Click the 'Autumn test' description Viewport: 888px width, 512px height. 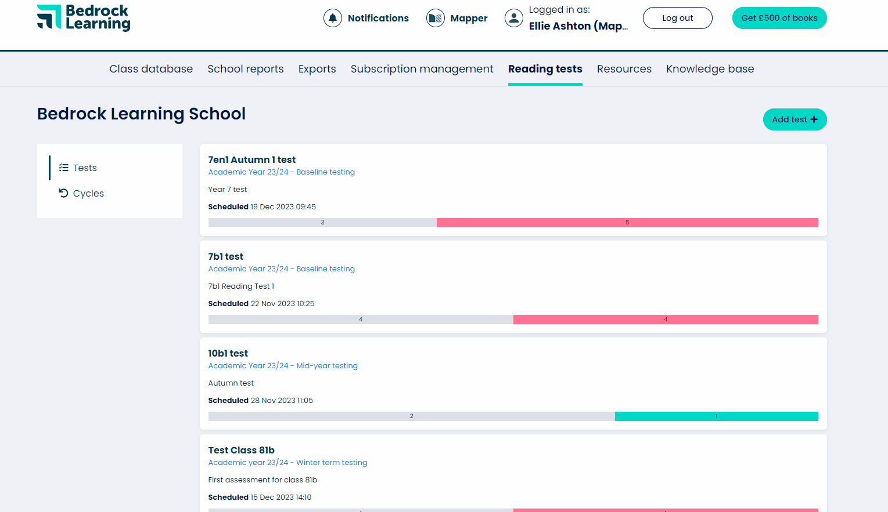(x=231, y=383)
